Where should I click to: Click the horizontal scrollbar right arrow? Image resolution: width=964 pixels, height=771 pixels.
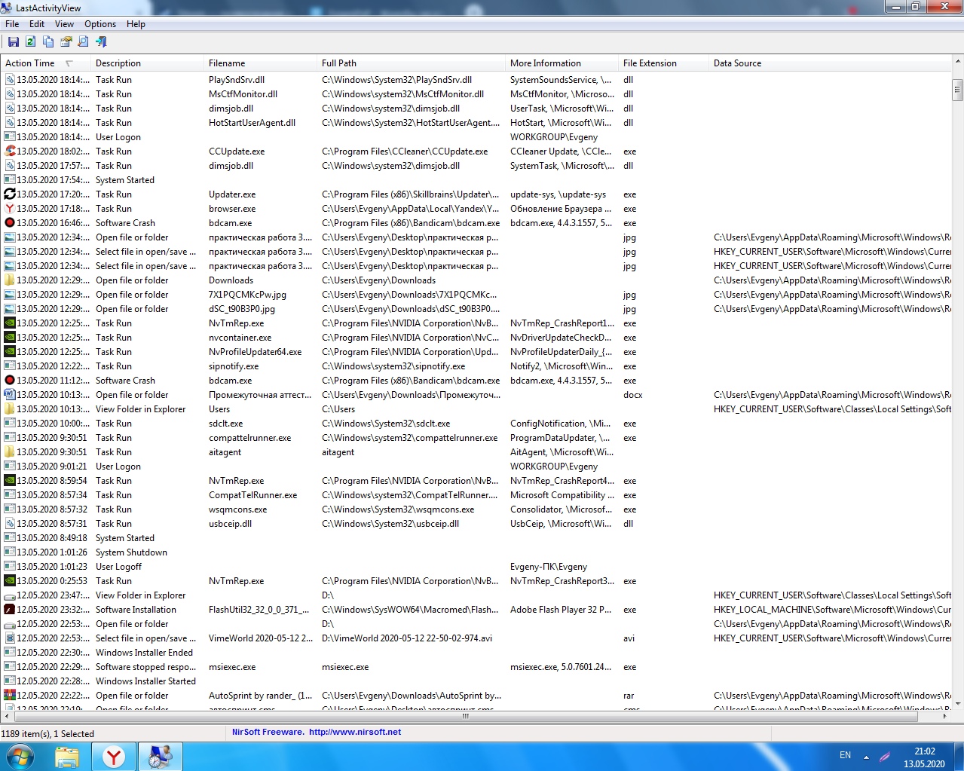pos(946,716)
